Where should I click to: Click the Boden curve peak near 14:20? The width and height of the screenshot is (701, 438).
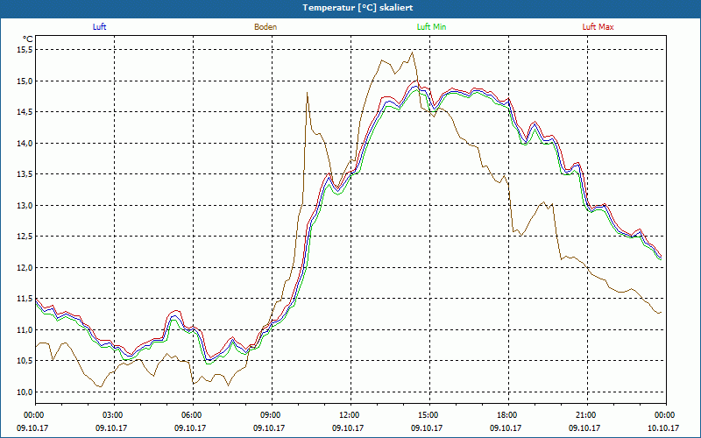(x=412, y=53)
